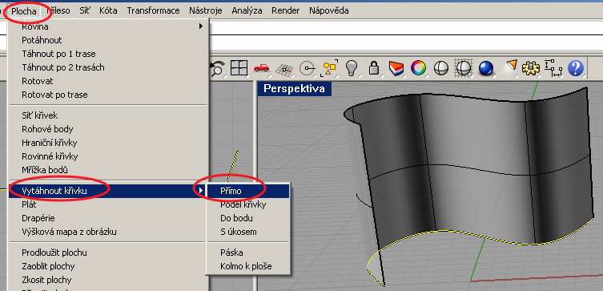Expand the Rovina submenu arrow
This screenshot has width=603, height=291.
[200, 26]
